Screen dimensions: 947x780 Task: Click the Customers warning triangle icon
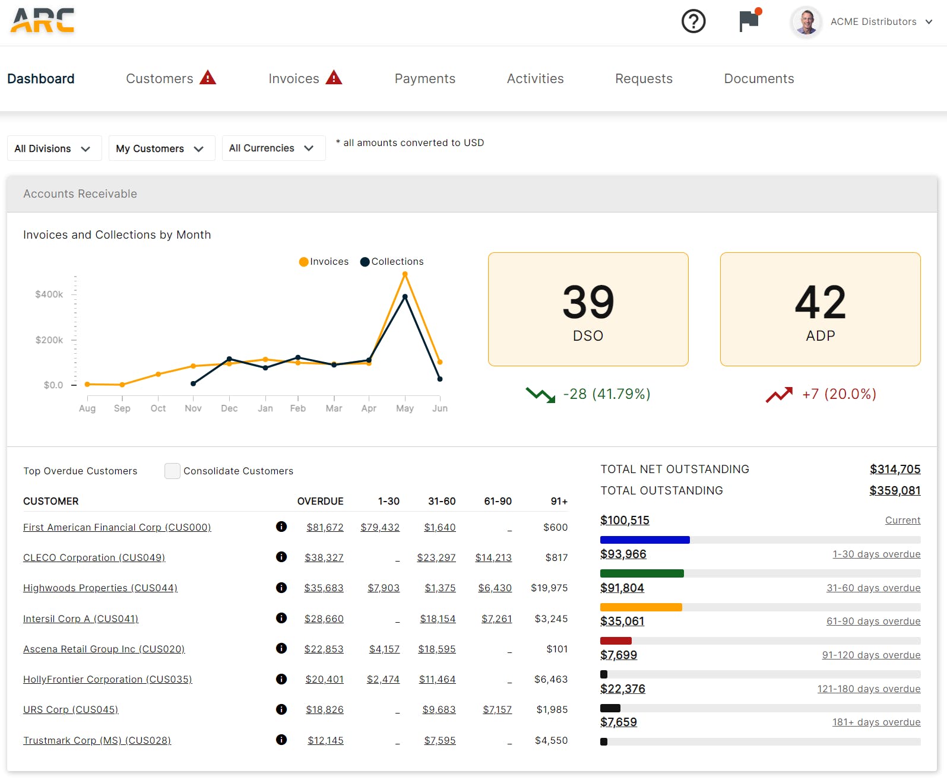point(208,78)
